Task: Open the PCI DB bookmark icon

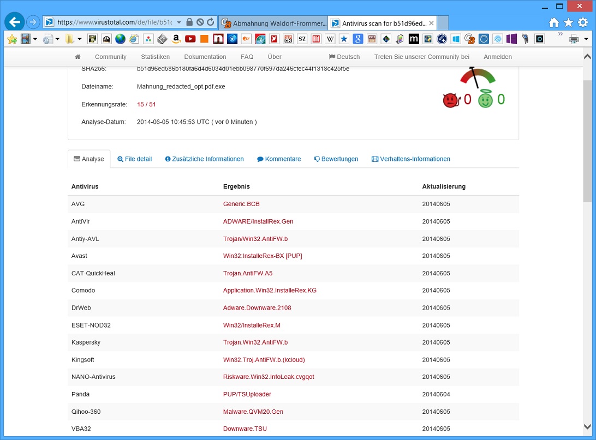Action: (372, 39)
